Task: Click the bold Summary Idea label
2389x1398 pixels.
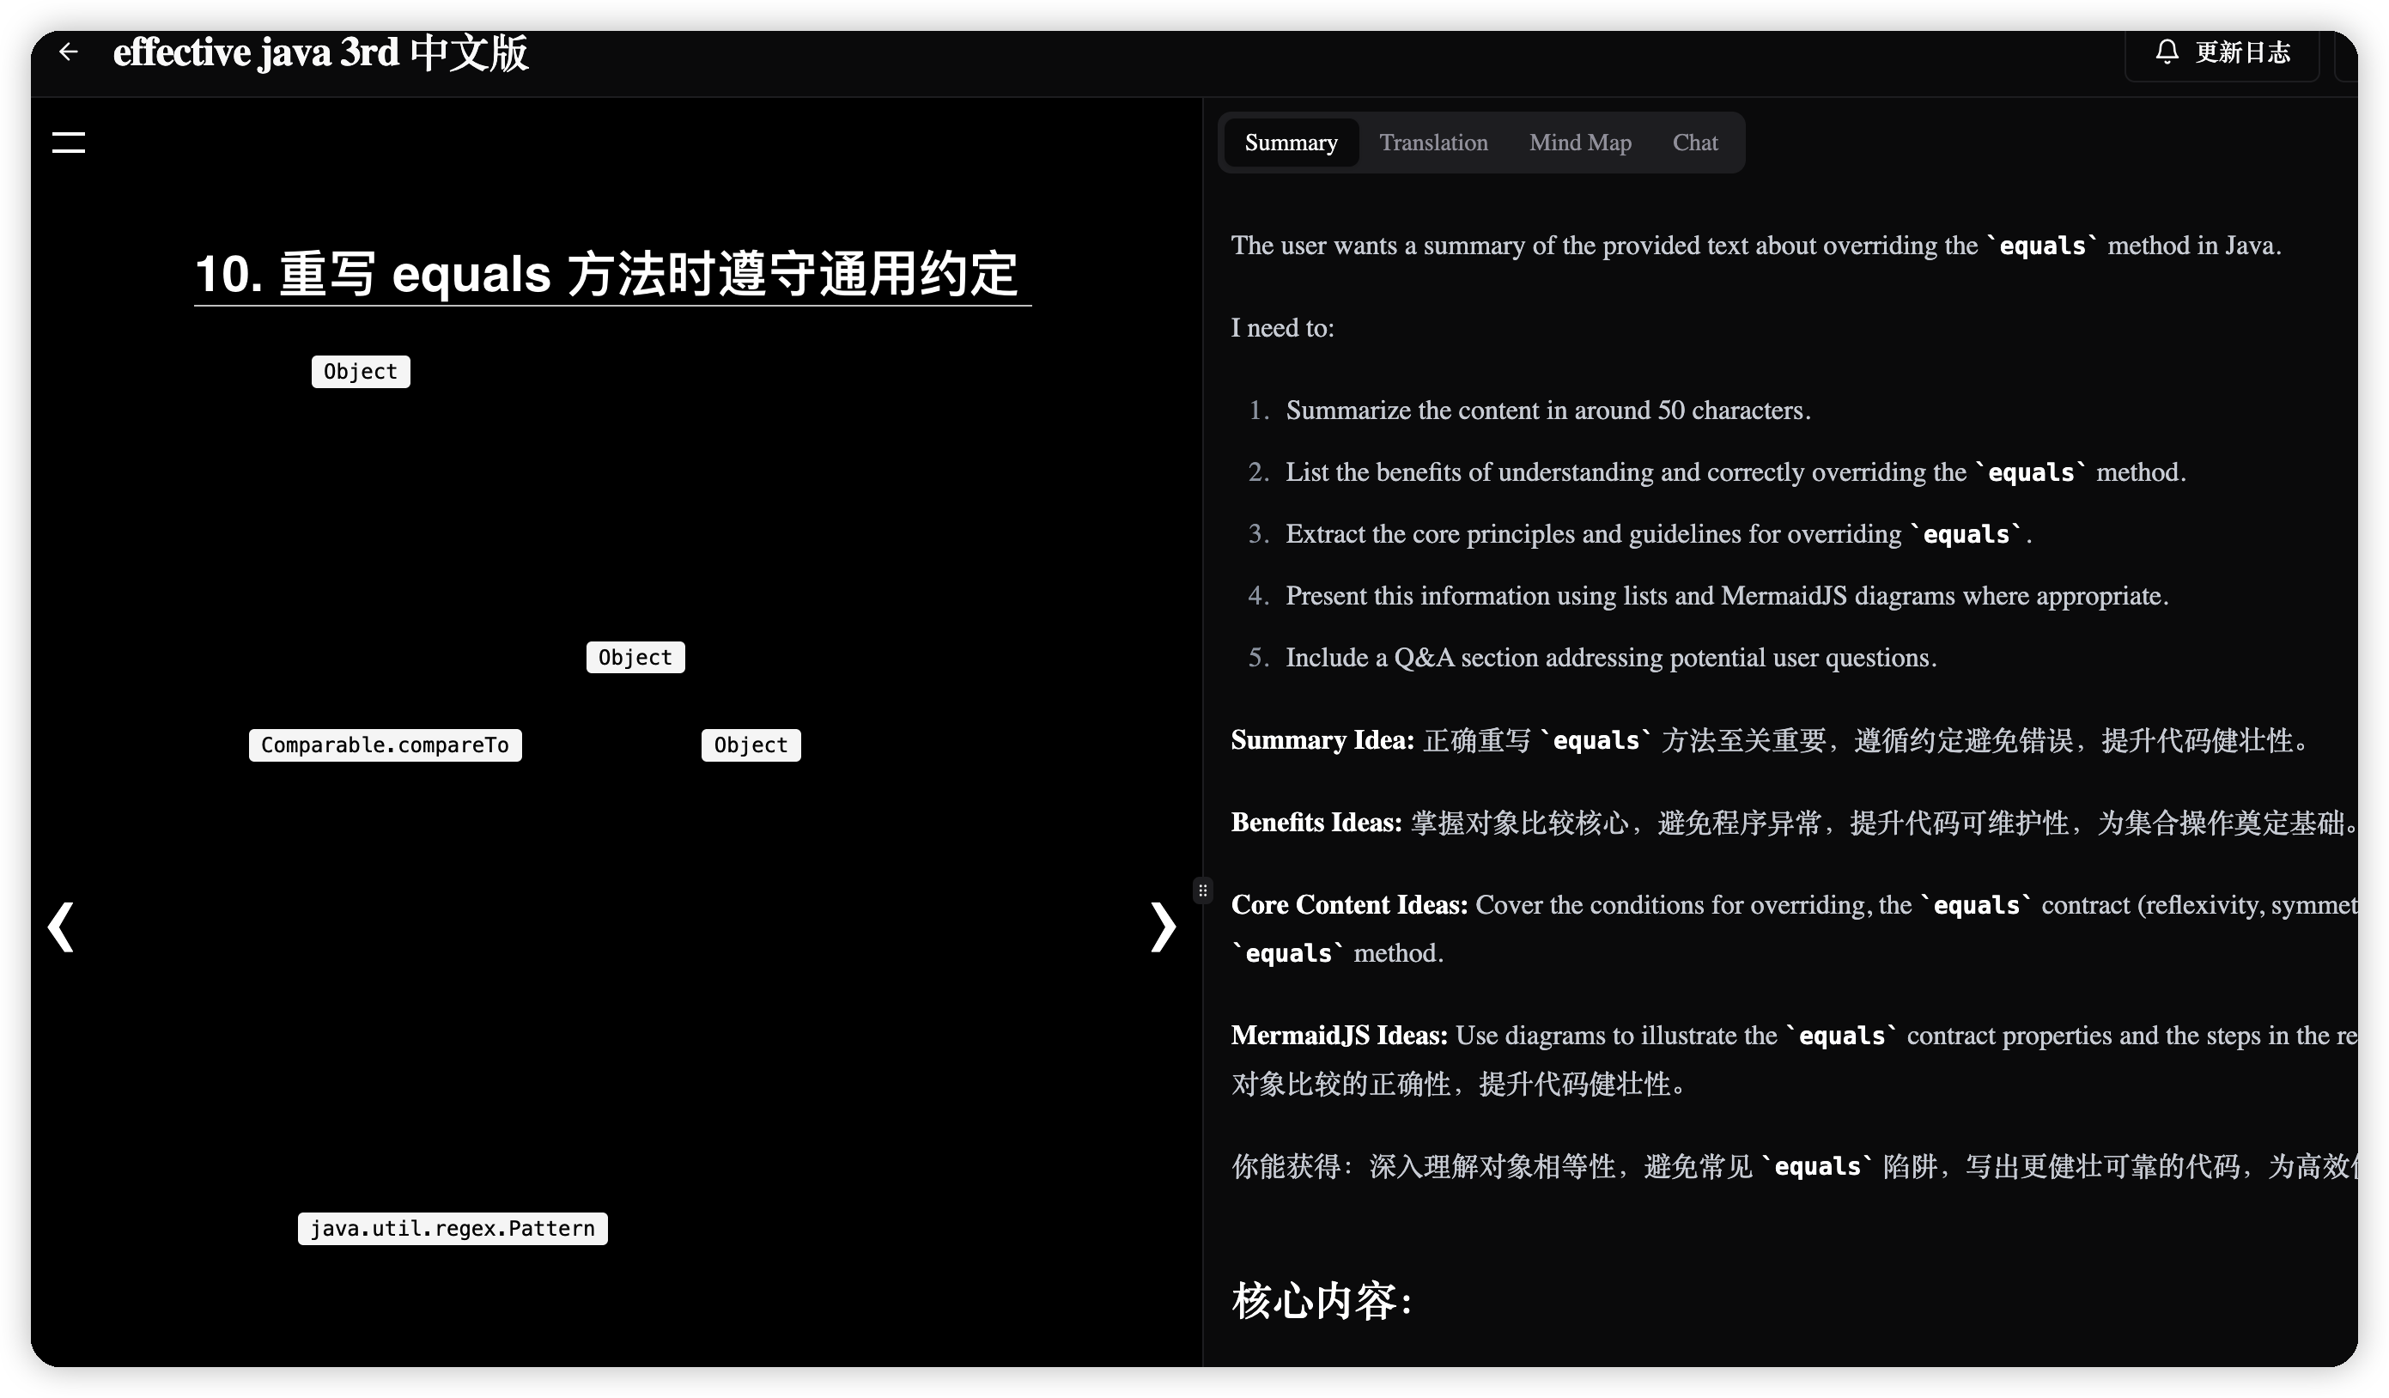Action: (1322, 739)
